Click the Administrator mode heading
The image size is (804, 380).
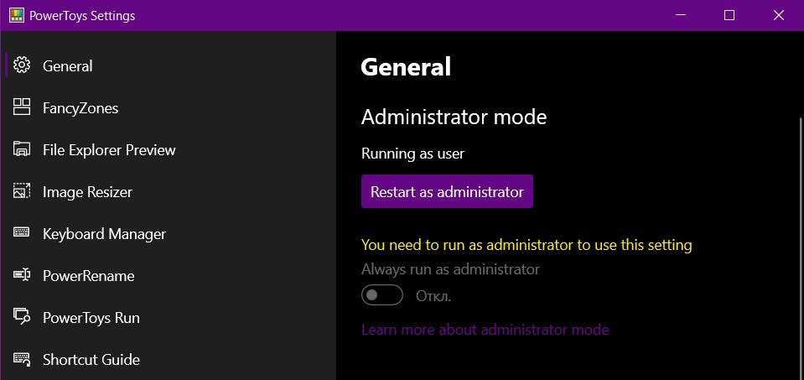454,117
